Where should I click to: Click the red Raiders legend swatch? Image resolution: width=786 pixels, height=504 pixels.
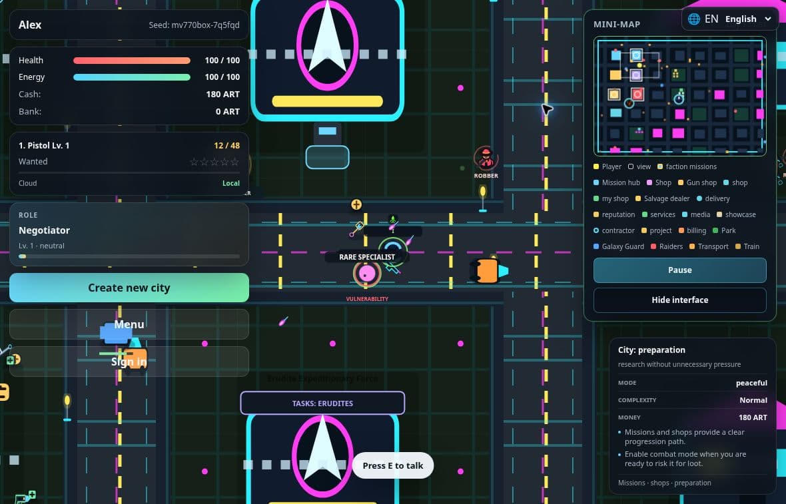(x=653, y=246)
